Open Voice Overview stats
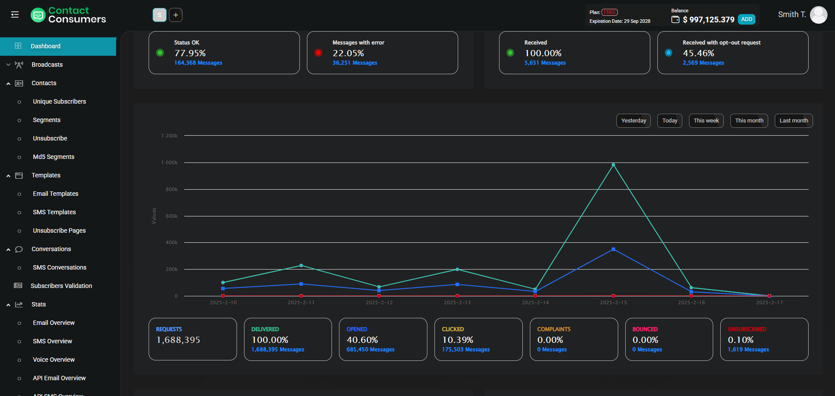 point(54,360)
